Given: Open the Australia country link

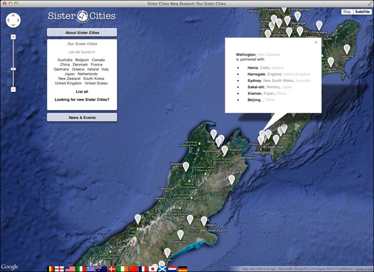Looking at the screenshot, I should click(x=65, y=60).
